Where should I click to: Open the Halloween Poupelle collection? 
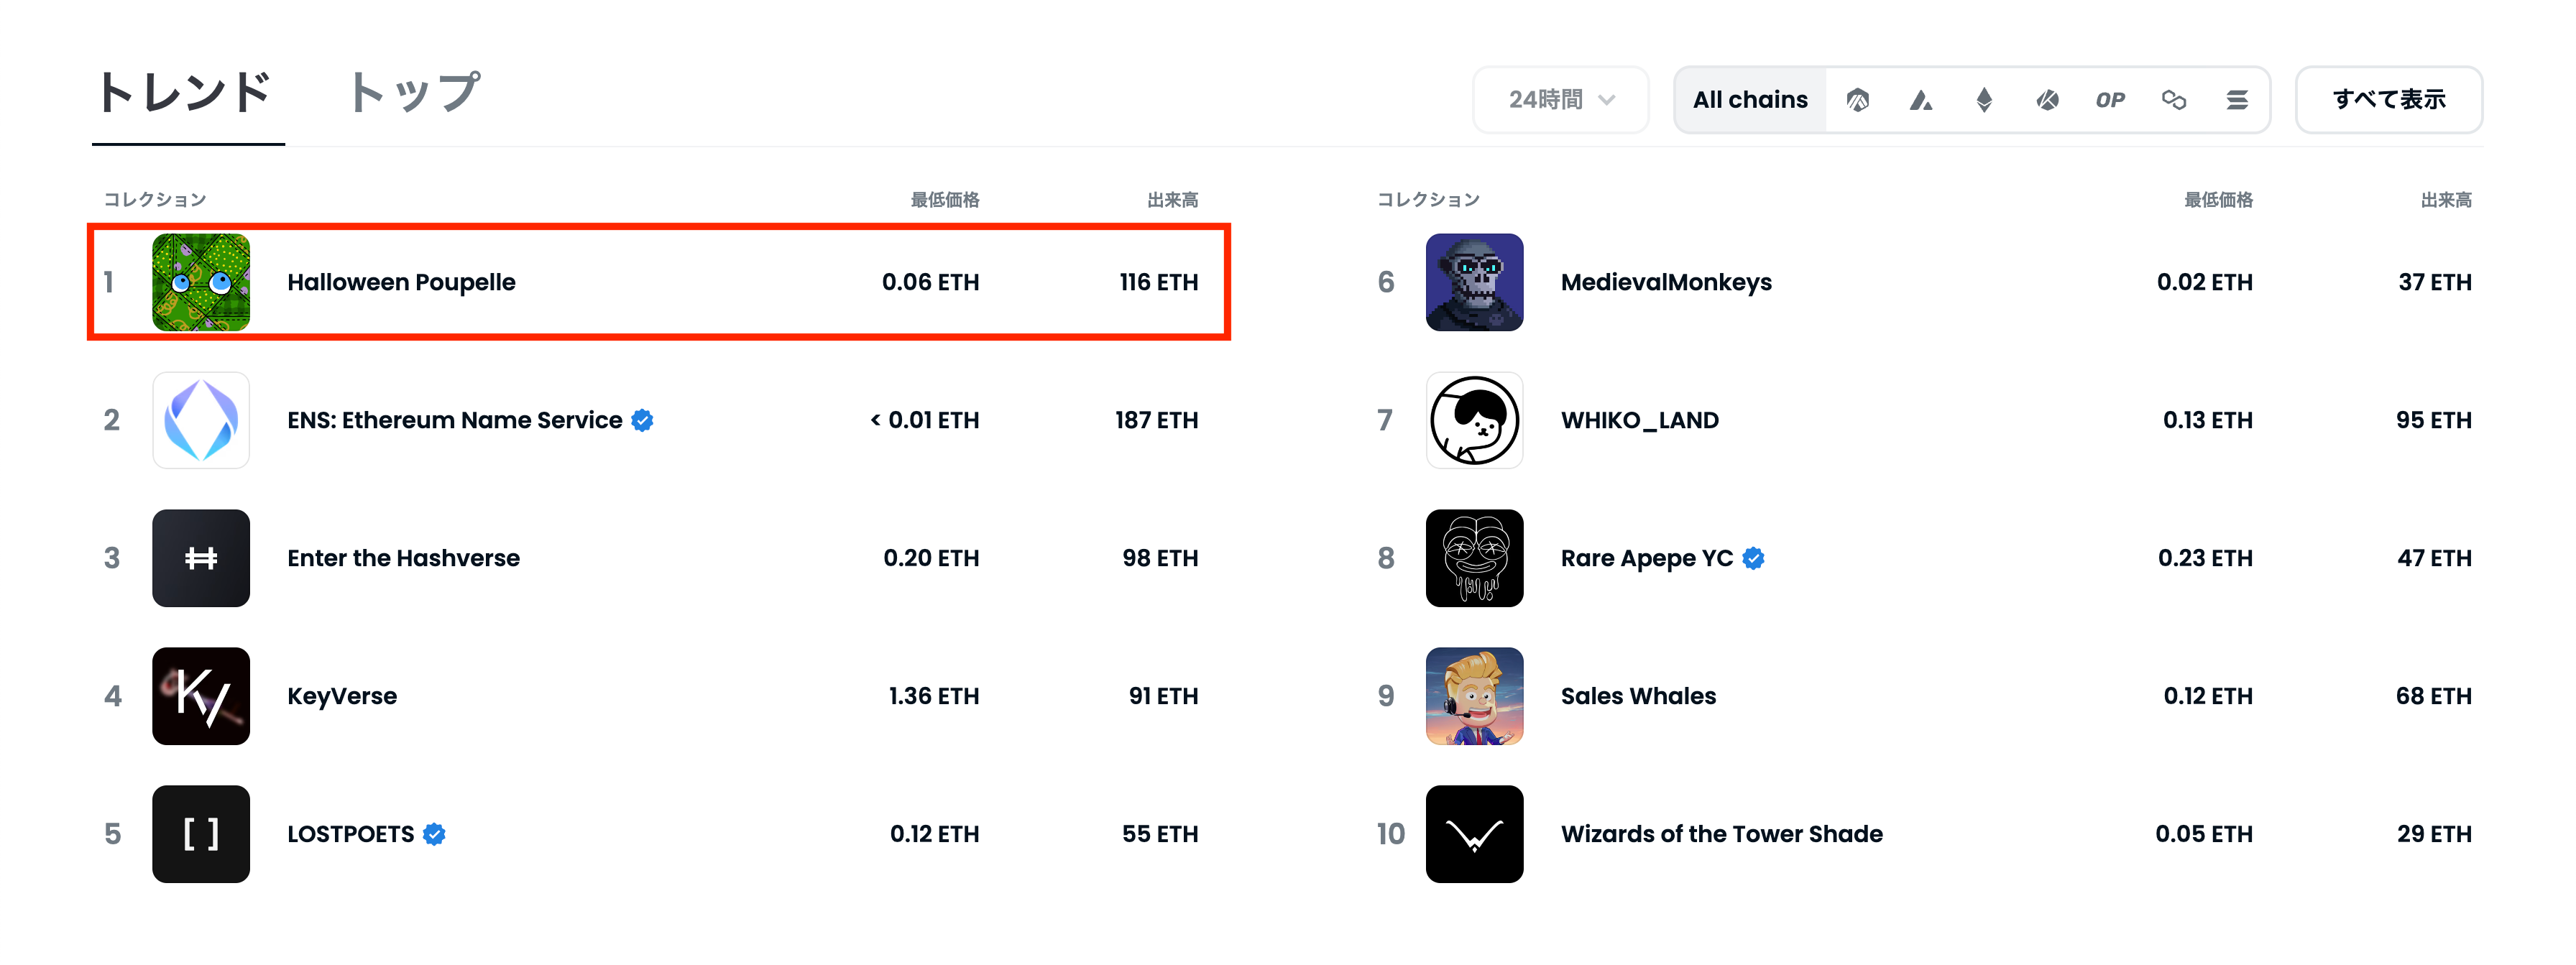pyautogui.click(x=401, y=282)
